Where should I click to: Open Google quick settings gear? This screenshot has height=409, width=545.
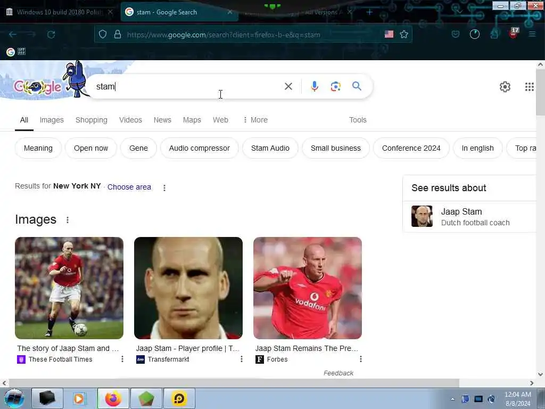pos(505,87)
